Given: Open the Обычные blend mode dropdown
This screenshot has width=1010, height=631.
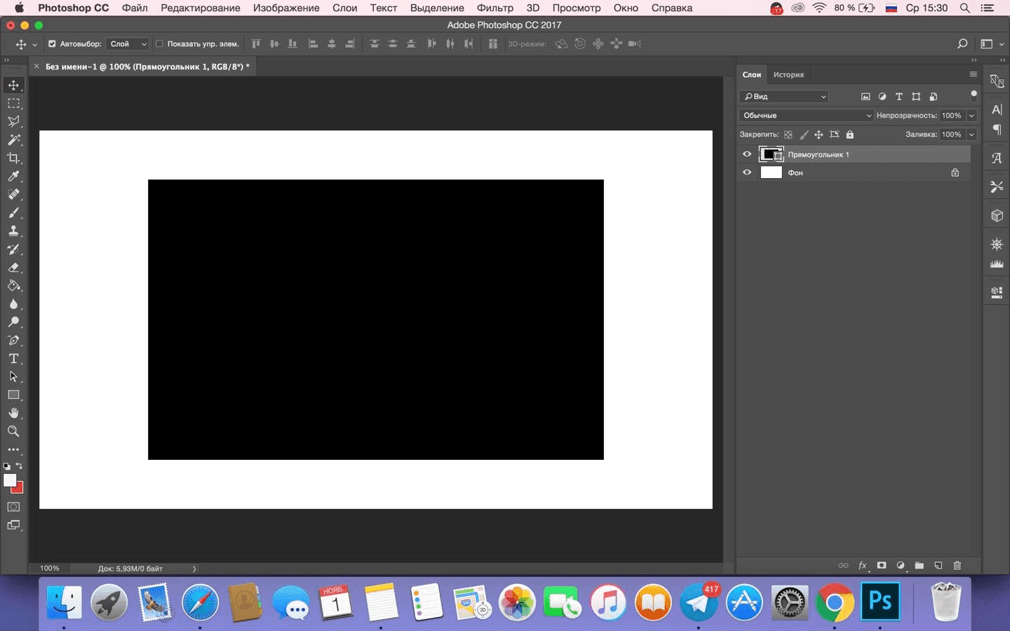Looking at the screenshot, I should pos(806,116).
